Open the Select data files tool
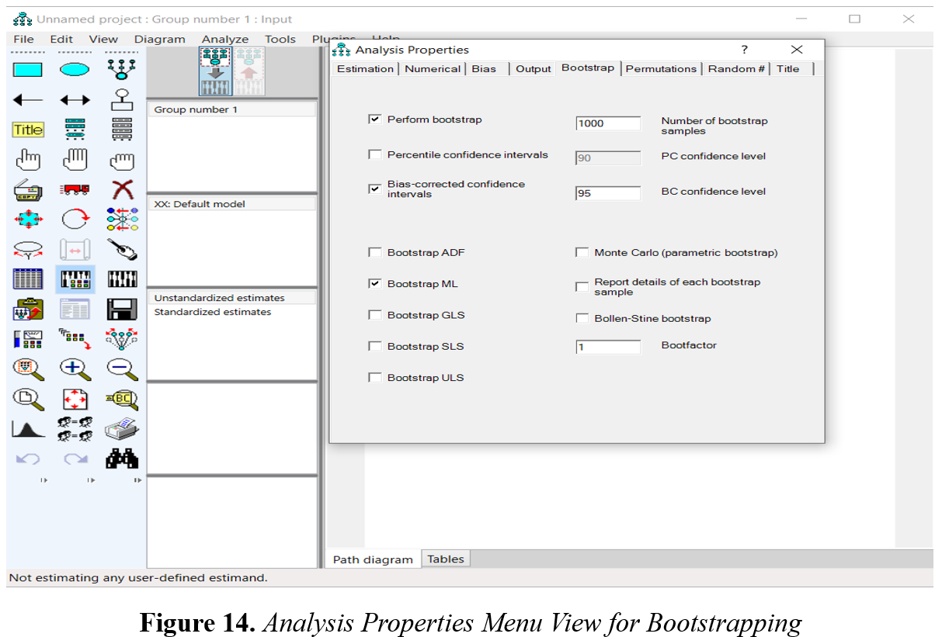The height and width of the screenshot is (637, 942). (28, 279)
